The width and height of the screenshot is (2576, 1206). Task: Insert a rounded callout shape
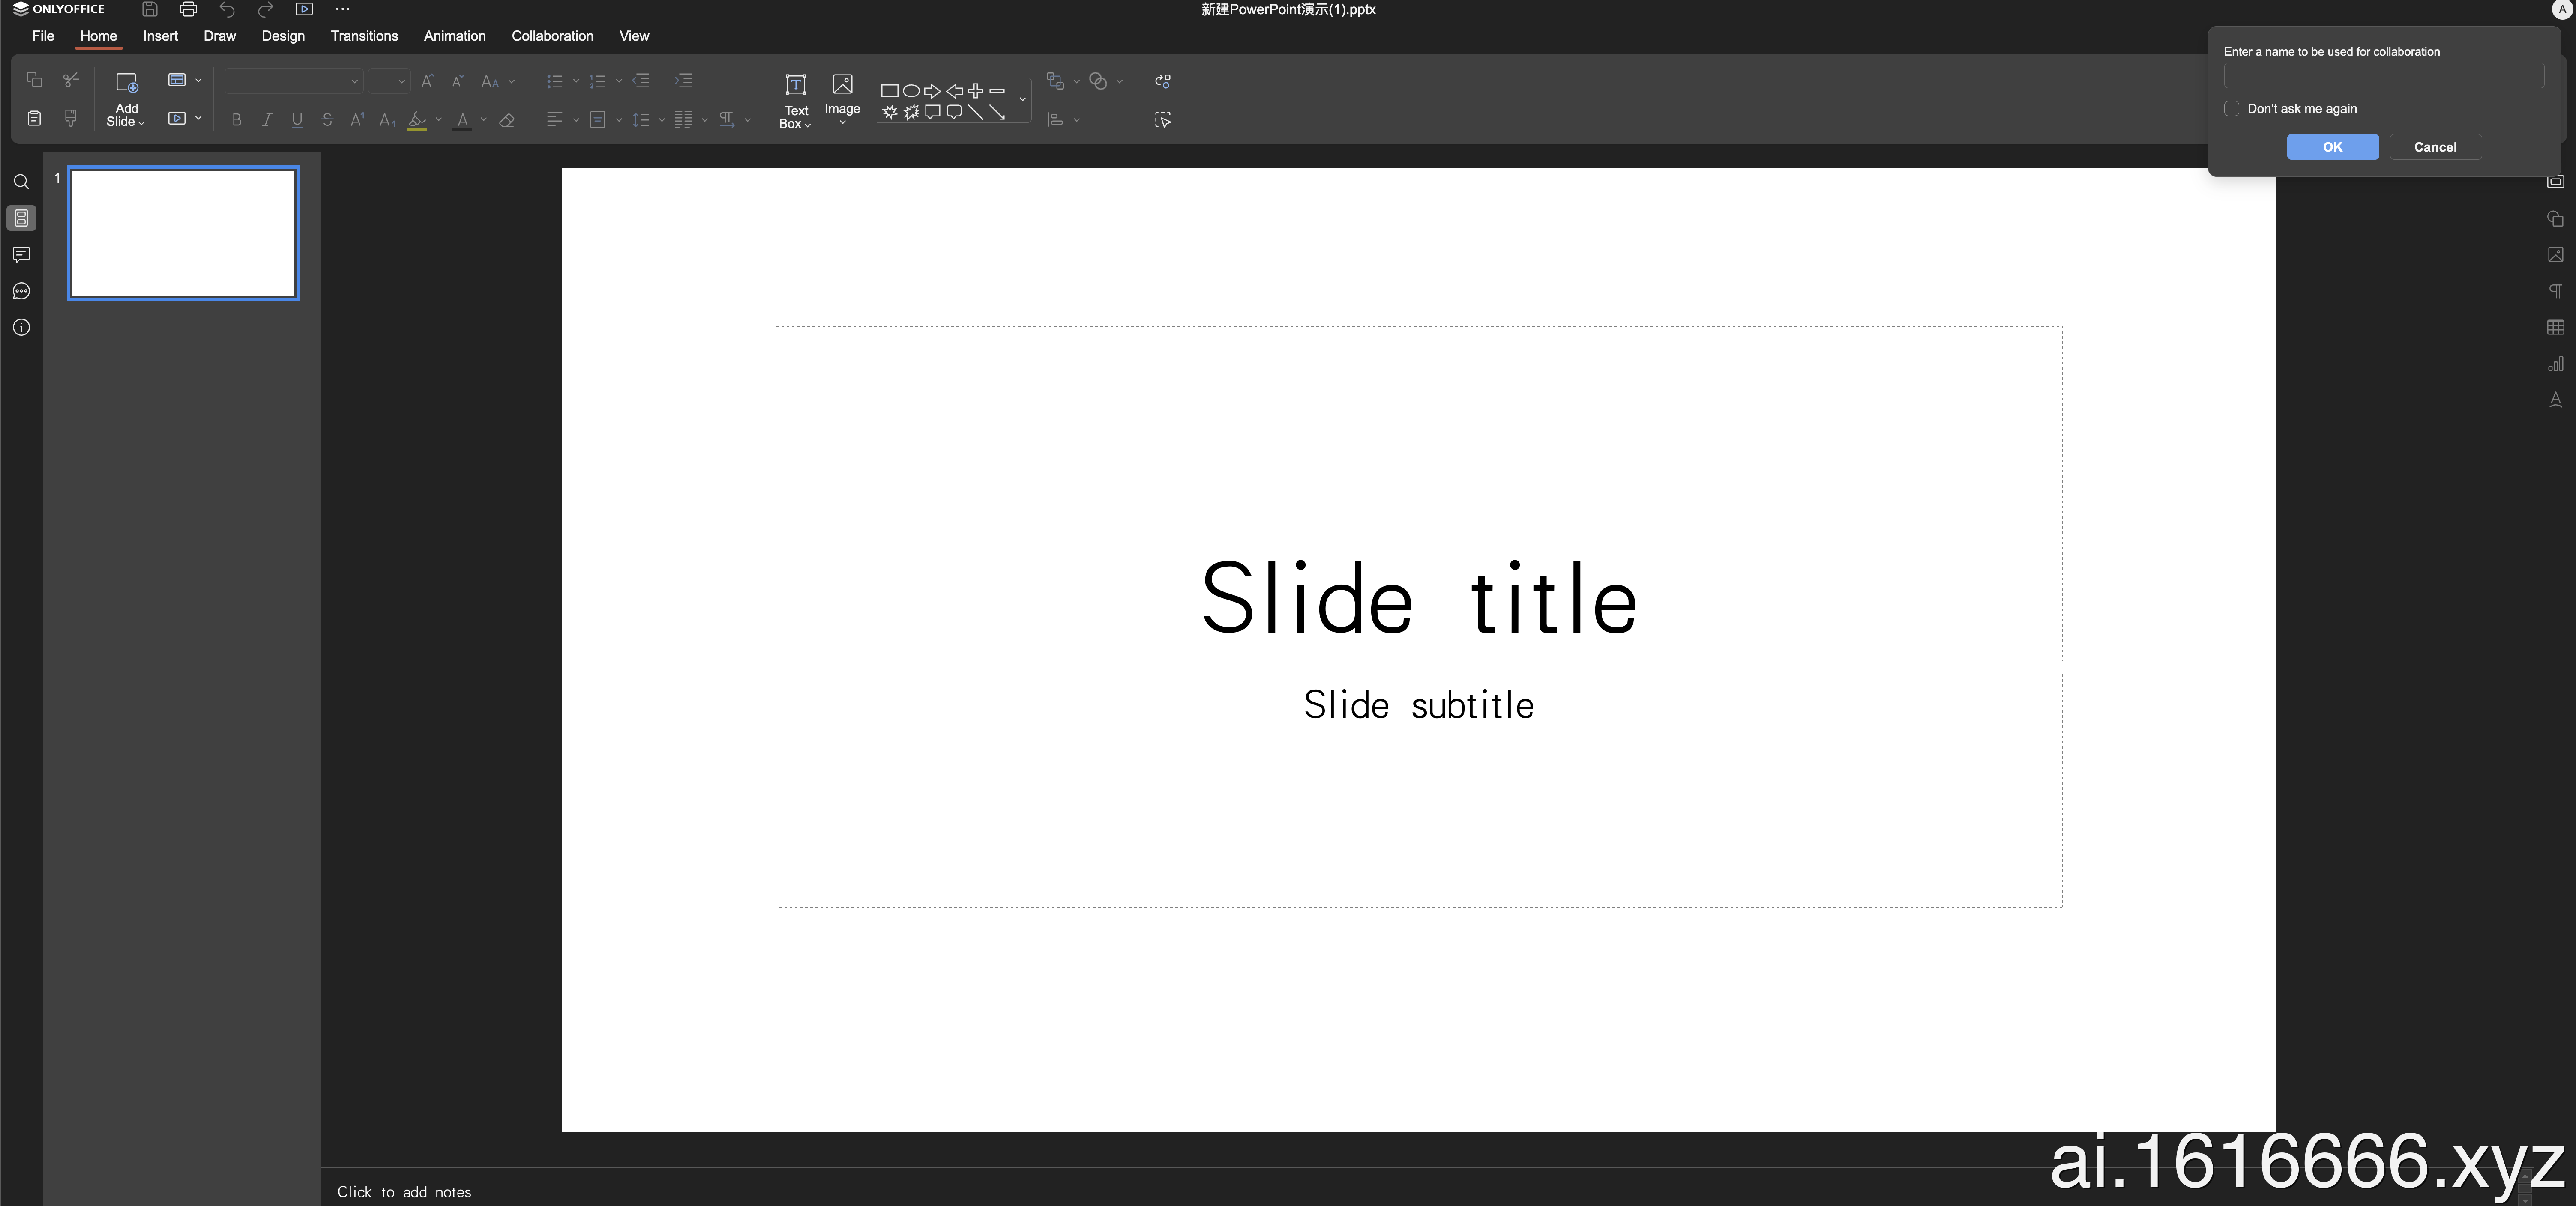click(x=954, y=112)
